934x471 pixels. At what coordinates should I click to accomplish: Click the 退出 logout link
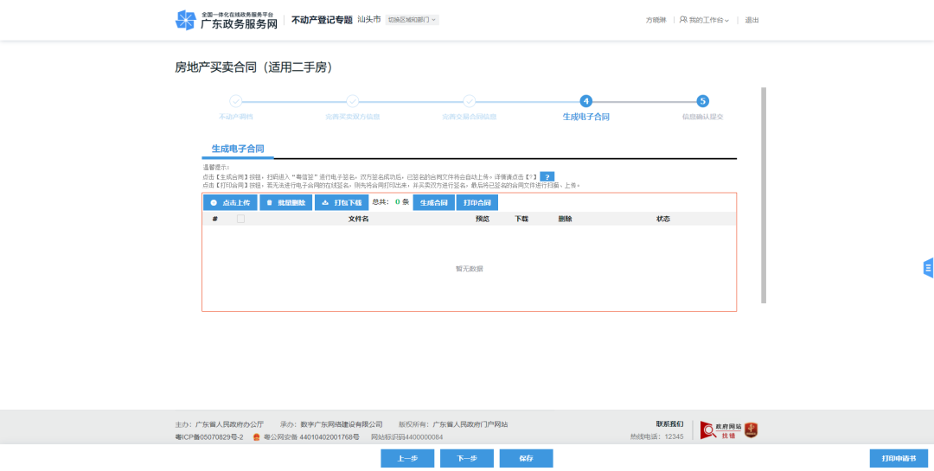(752, 20)
